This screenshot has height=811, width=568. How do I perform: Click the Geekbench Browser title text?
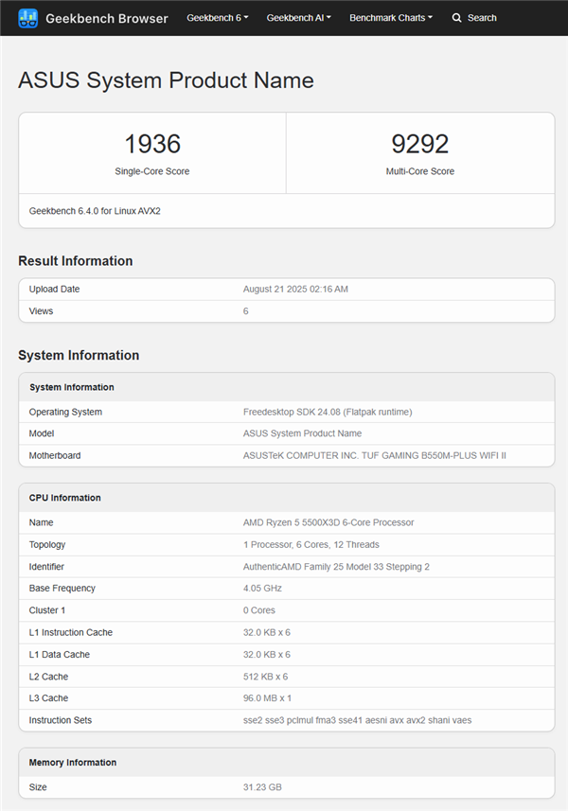point(106,18)
